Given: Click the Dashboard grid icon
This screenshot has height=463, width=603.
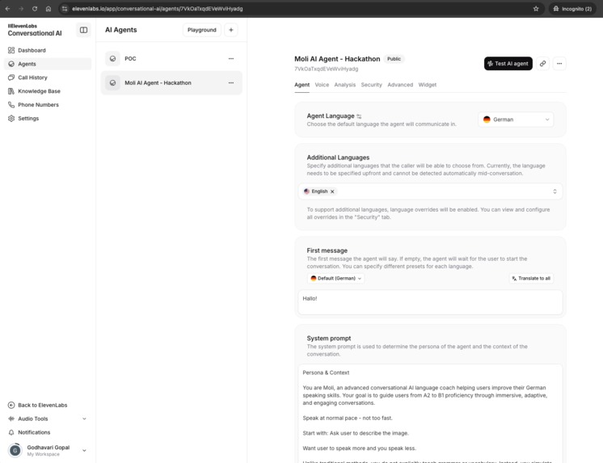Looking at the screenshot, I should click(11, 50).
